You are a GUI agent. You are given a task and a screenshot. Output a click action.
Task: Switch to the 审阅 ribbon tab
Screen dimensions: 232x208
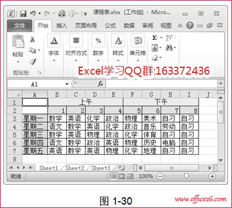(148, 25)
